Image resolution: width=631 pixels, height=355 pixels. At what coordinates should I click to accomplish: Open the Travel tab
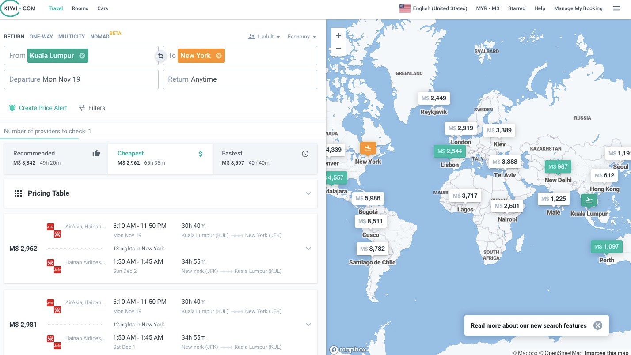56,8
